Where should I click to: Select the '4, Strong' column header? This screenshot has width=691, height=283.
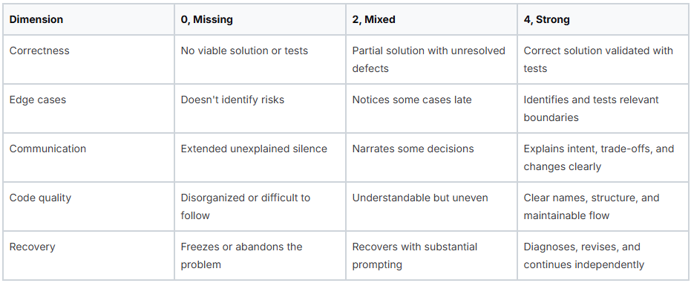point(603,20)
